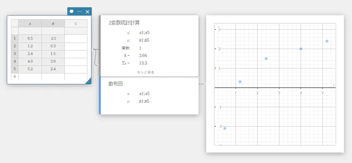This screenshot has height=163, width=352.
Task: Expand statistics results with もっと見る
Action: (x=145, y=72)
